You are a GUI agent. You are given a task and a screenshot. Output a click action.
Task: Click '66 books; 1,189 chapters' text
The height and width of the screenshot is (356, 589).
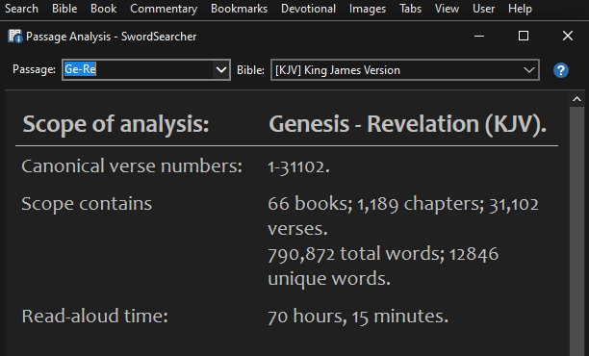click(375, 204)
